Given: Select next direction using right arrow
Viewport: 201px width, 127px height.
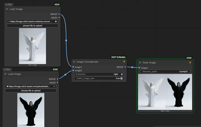Looking at the screenshot, I should point(122,74).
